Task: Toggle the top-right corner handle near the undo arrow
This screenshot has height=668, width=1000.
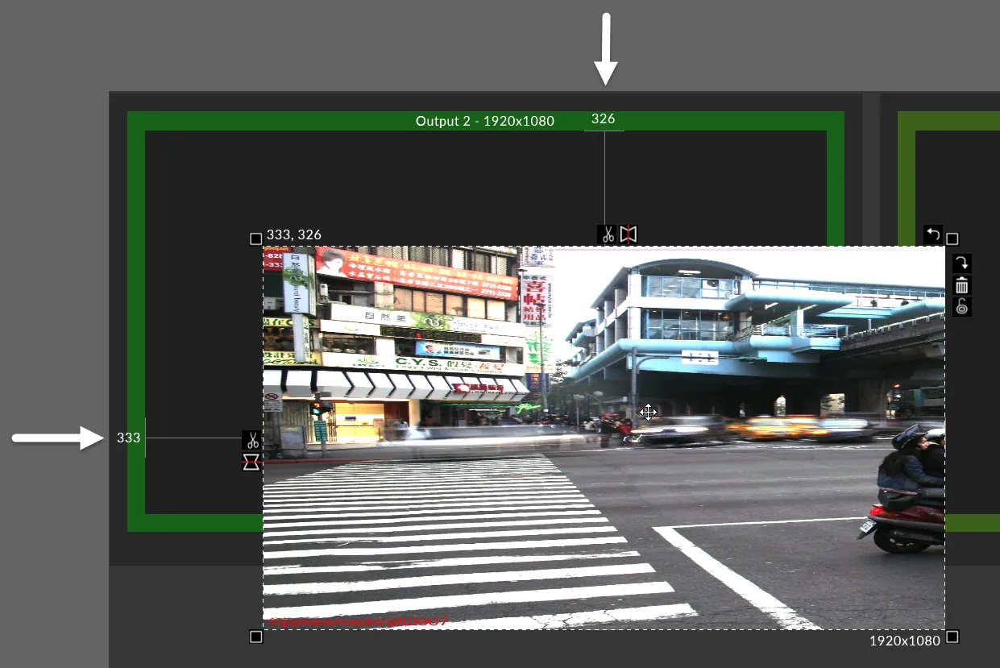Action: coord(952,238)
